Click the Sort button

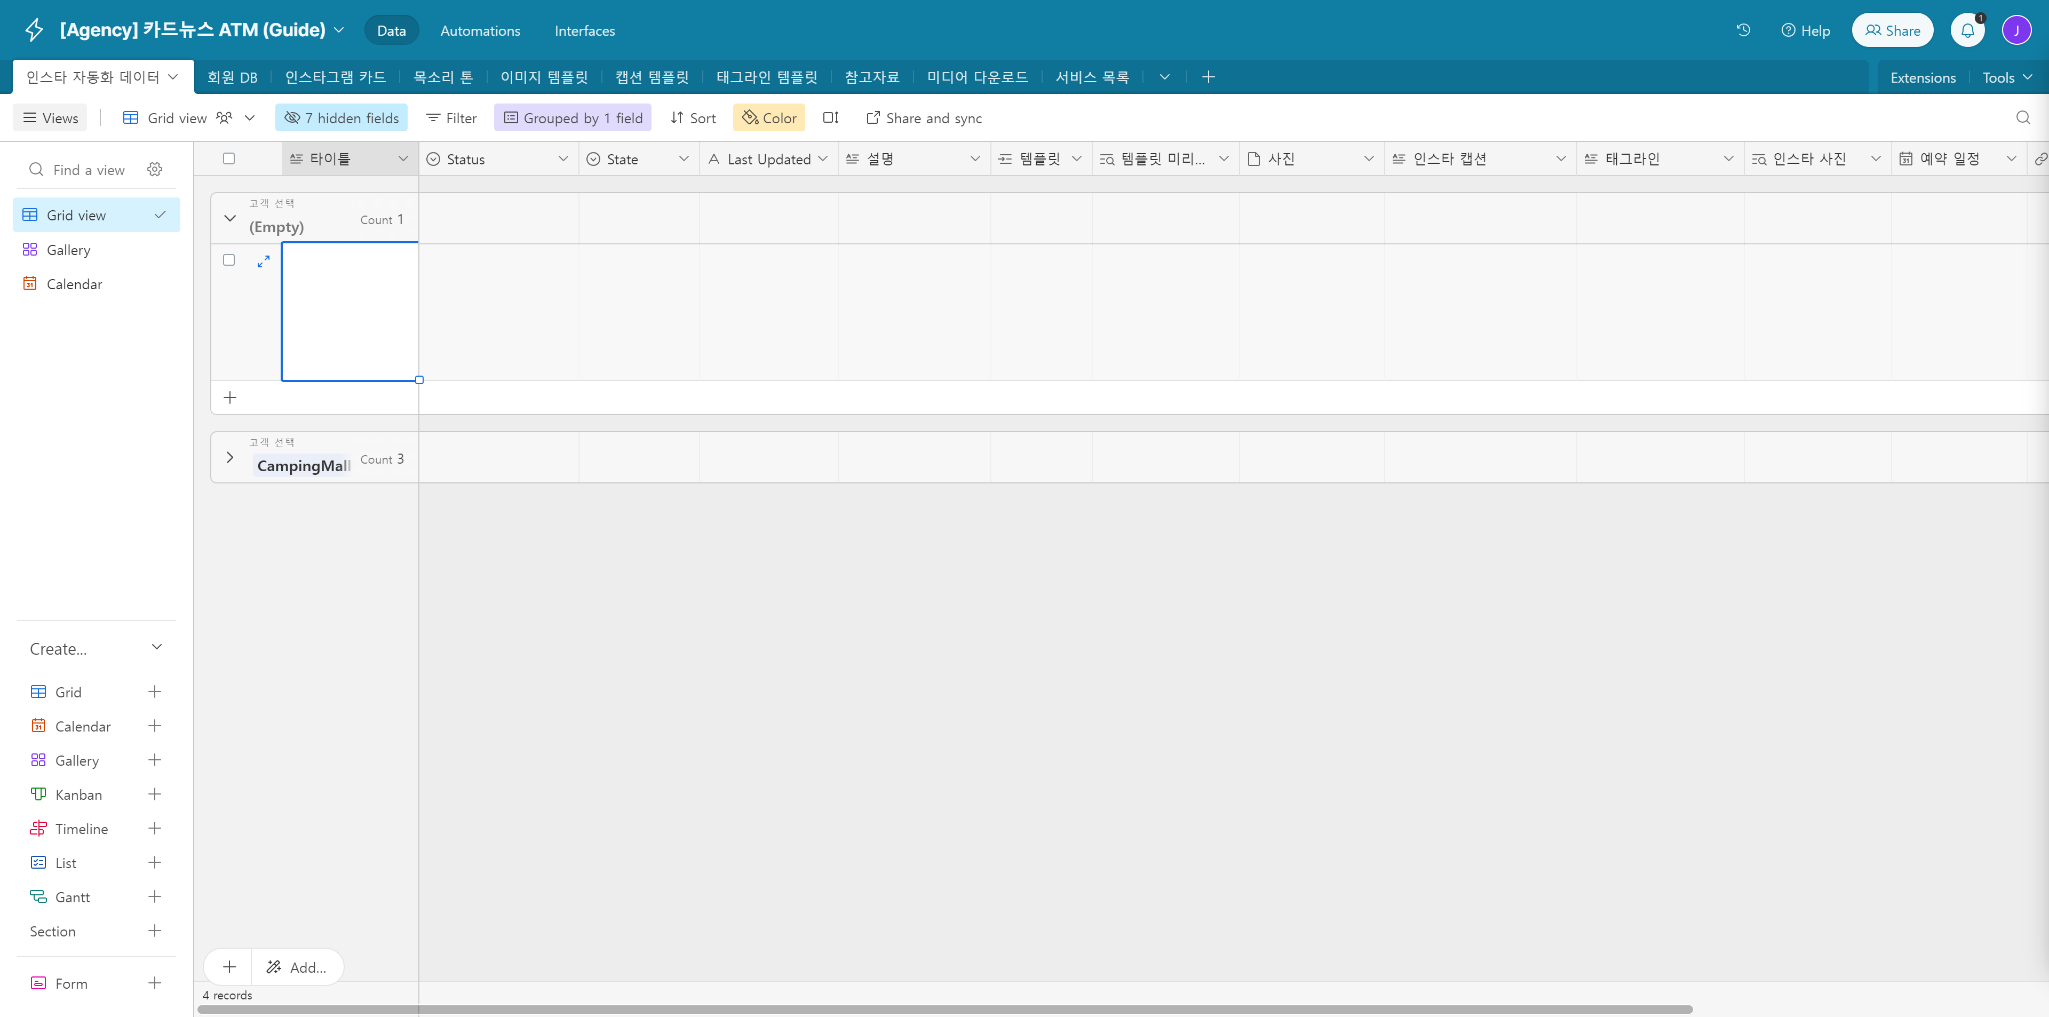pyautogui.click(x=693, y=118)
